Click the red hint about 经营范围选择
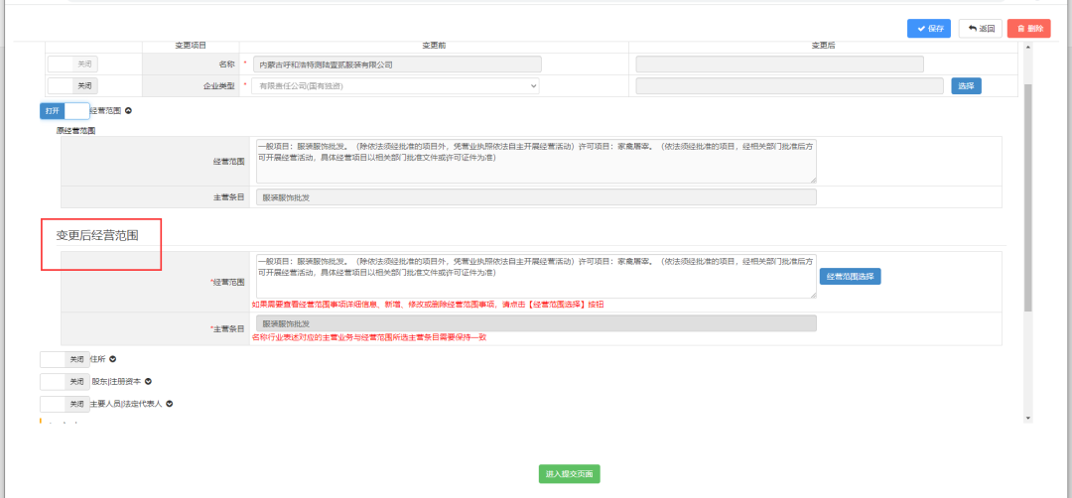The height and width of the screenshot is (498, 1072). pyautogui.click(x=427, y=305)
